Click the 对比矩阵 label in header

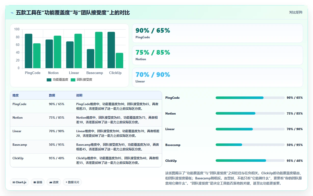coord(296,12)
